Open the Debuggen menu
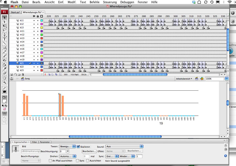 tap(127, 2)
